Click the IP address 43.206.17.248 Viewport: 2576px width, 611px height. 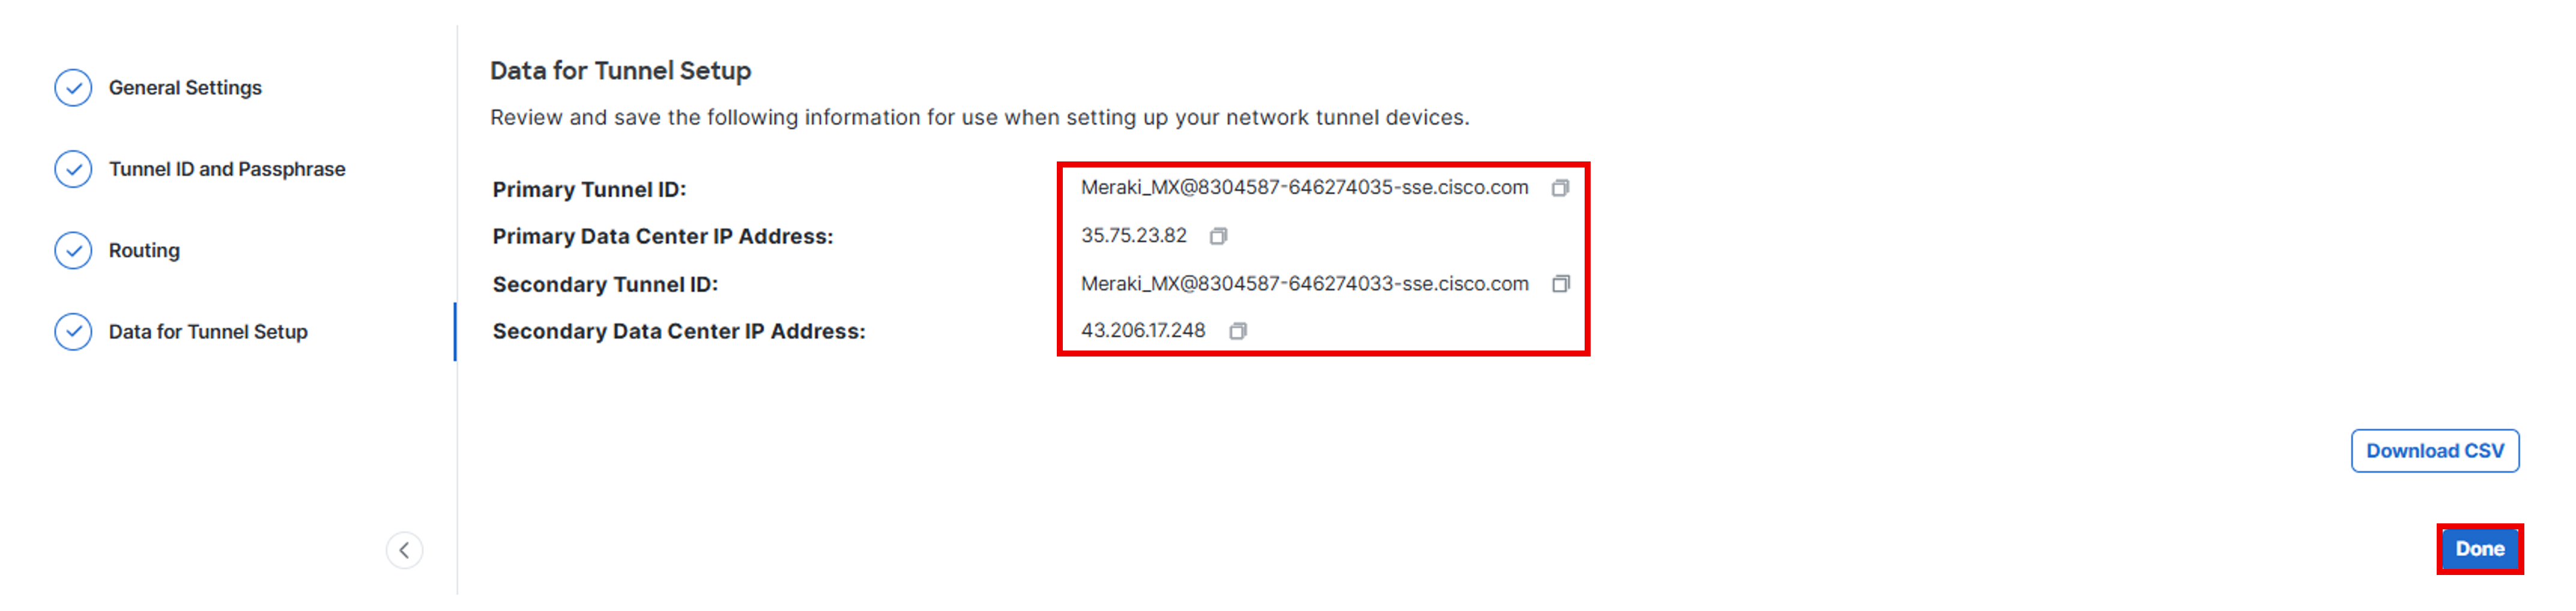[1143, 331]
